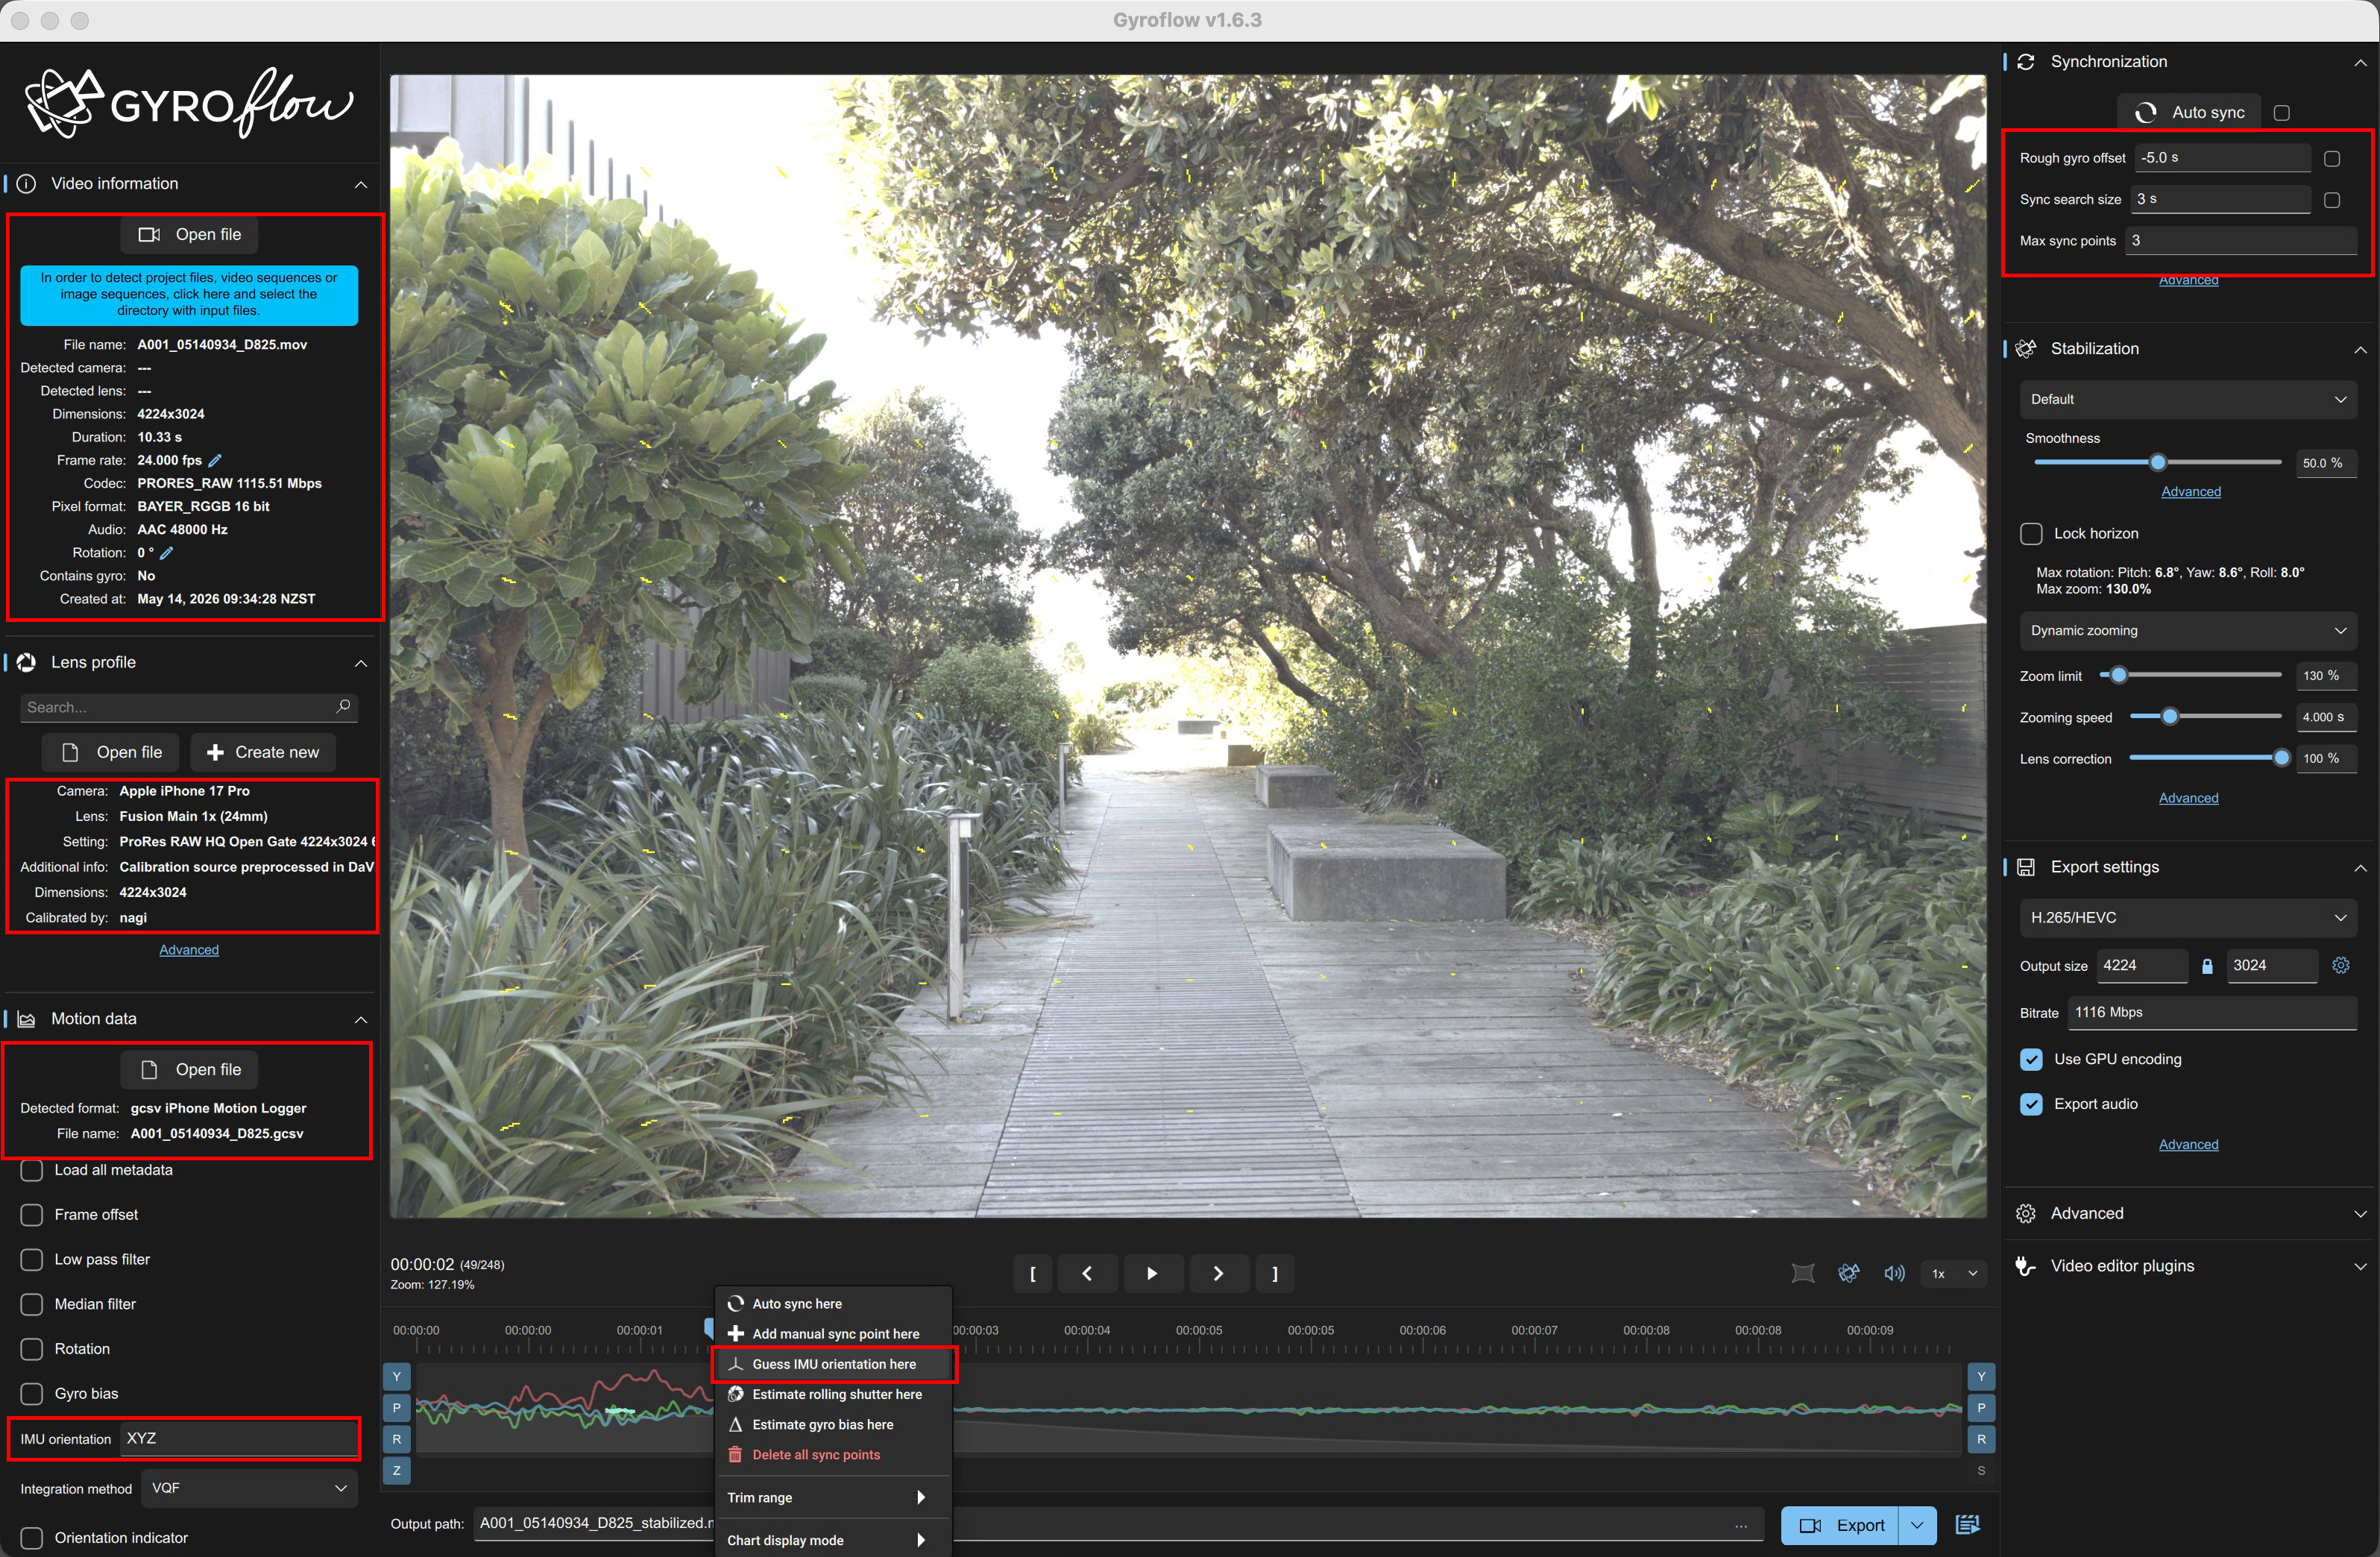Viewport: 2380px width, 1557px height.
Task: Set trim end with ] button
Action: tap(1275, 1273)
